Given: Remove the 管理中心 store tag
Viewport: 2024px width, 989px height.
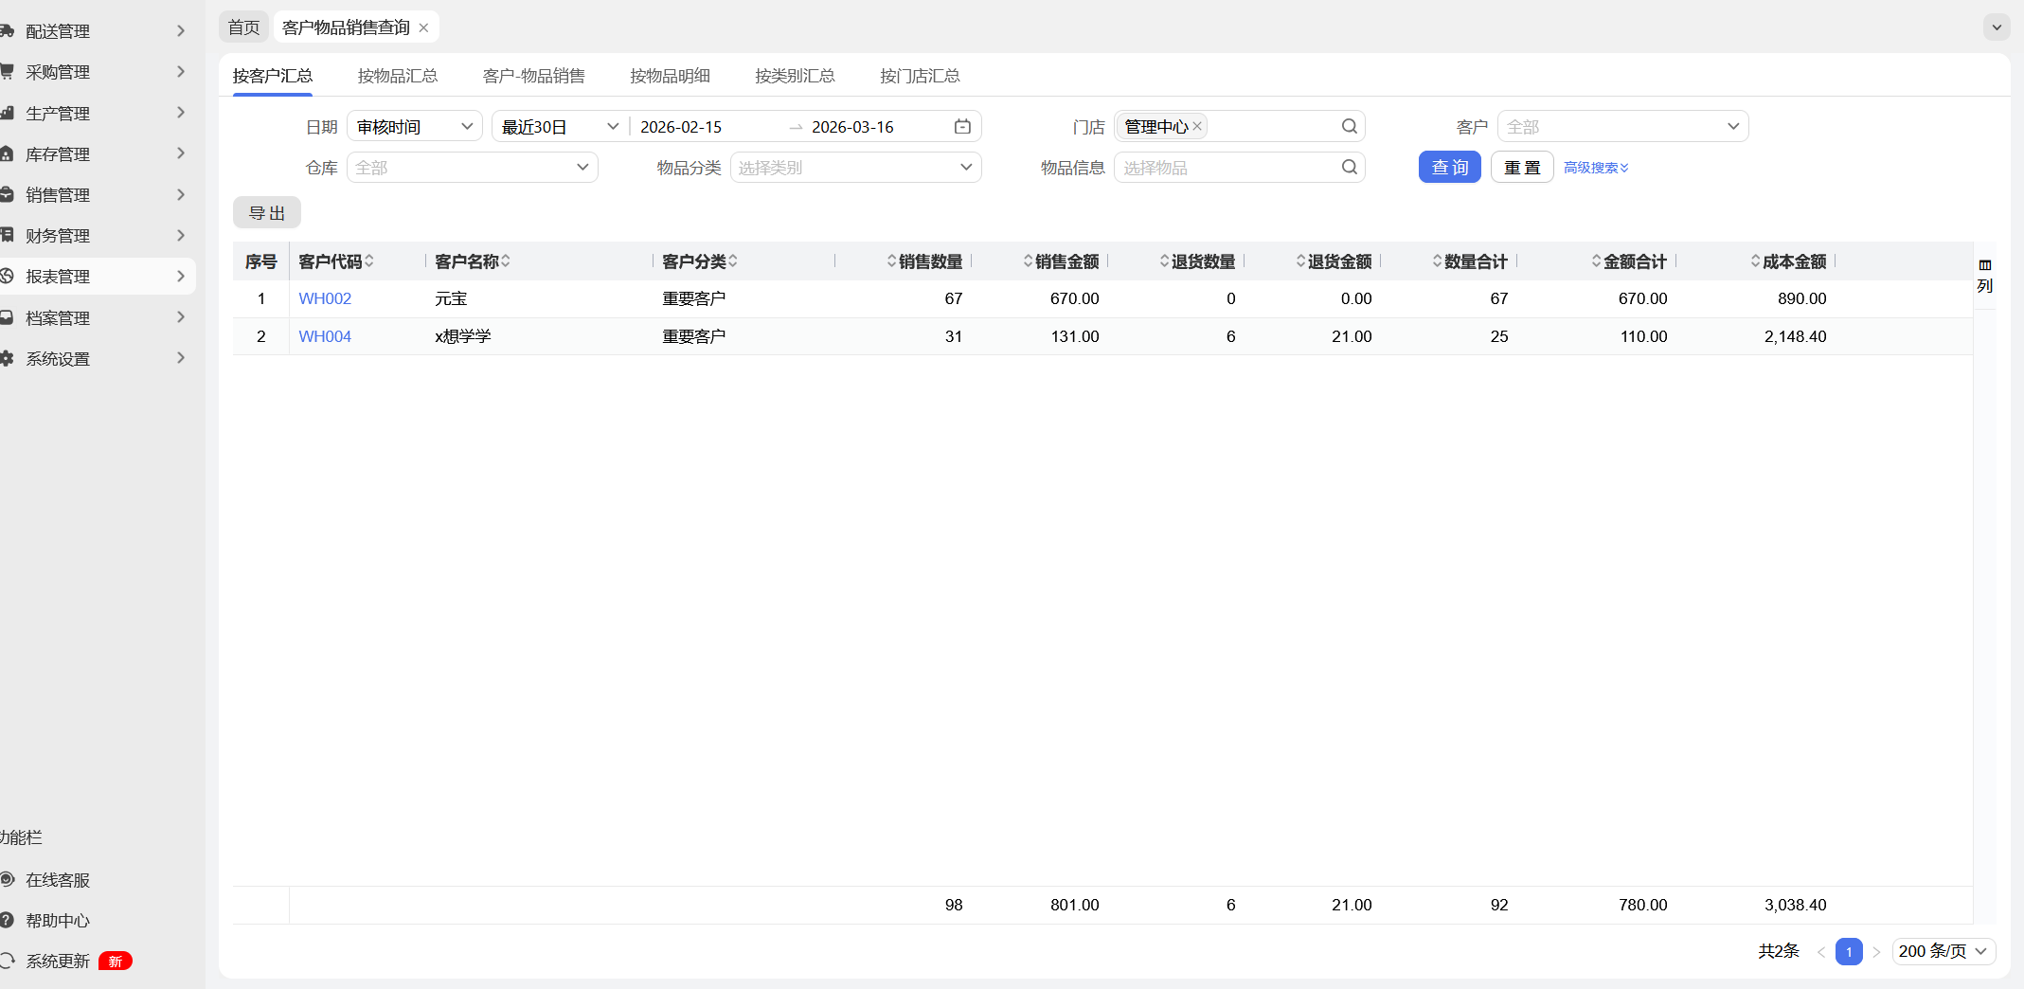Looking at the screenshot, I should (1197, 126).
